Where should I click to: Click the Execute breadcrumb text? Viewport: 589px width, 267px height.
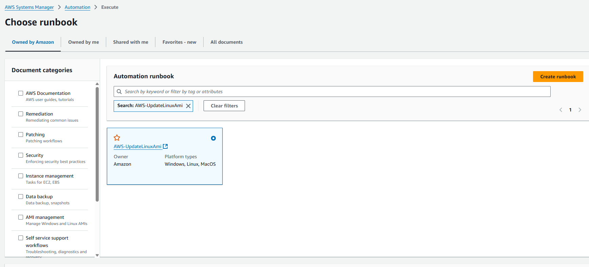point(110,7)
